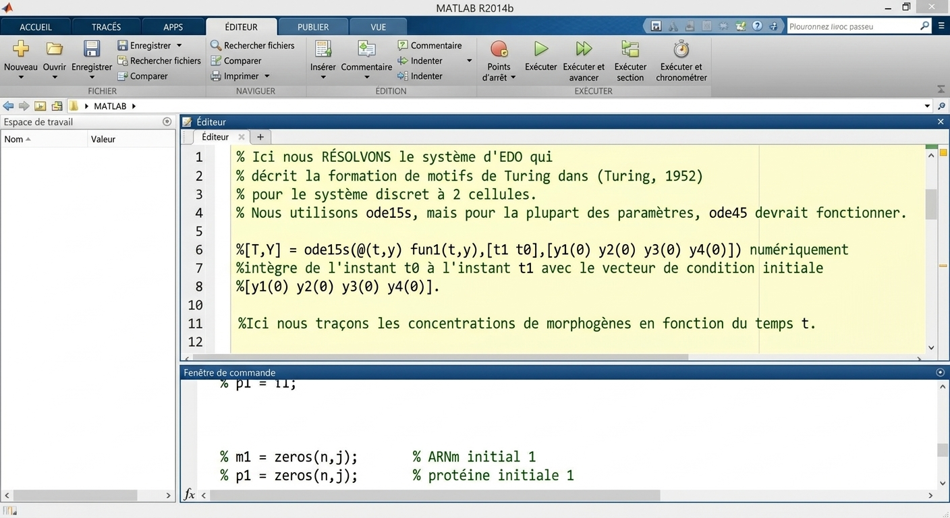The image size is (950, 518).
Task: Switch to the VUE tab
Action: [x=379, y=27]
